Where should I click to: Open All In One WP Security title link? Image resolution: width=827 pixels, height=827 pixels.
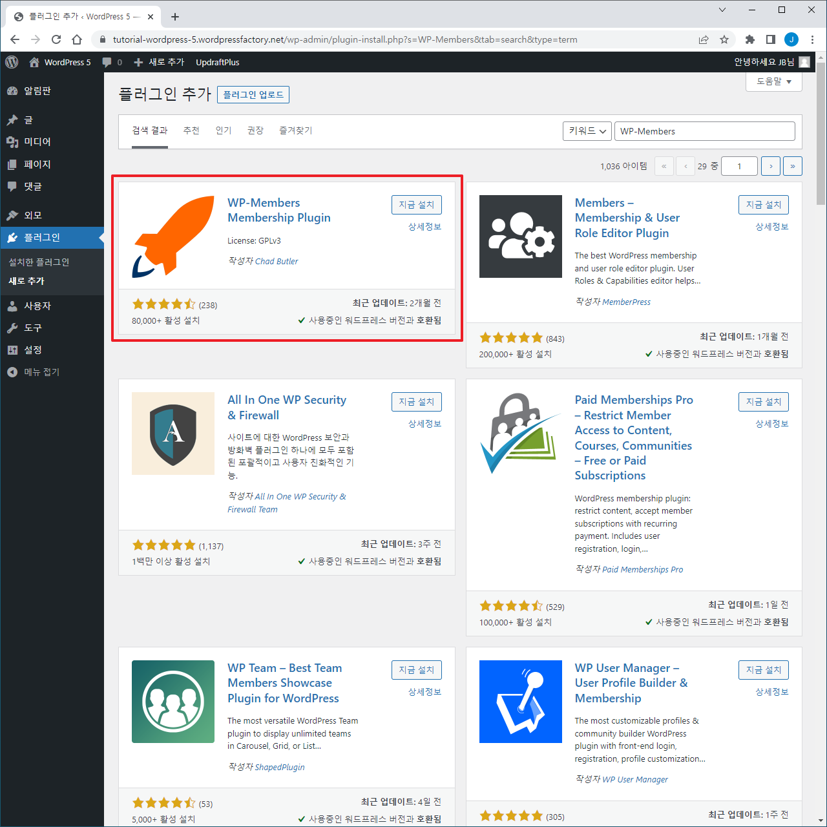coord(287,408)
